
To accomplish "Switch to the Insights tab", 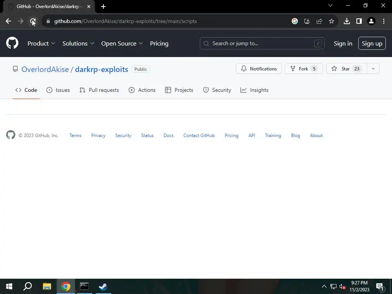I will tap(254, 90).
